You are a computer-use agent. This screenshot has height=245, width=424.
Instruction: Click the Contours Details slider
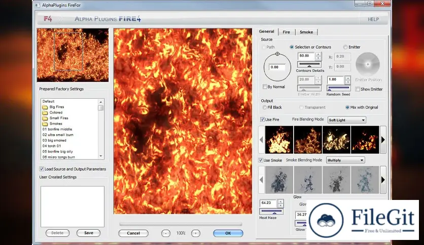pos(309,64)
